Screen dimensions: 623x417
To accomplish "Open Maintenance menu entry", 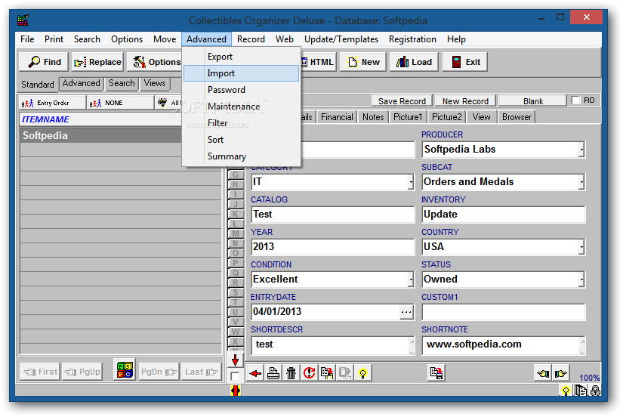I will tap(241, 107).
